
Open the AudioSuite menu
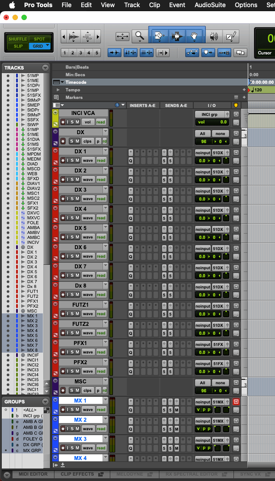click(x=210, y=5)
